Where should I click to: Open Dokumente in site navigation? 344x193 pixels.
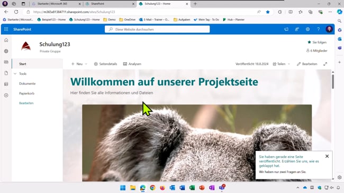27,83
